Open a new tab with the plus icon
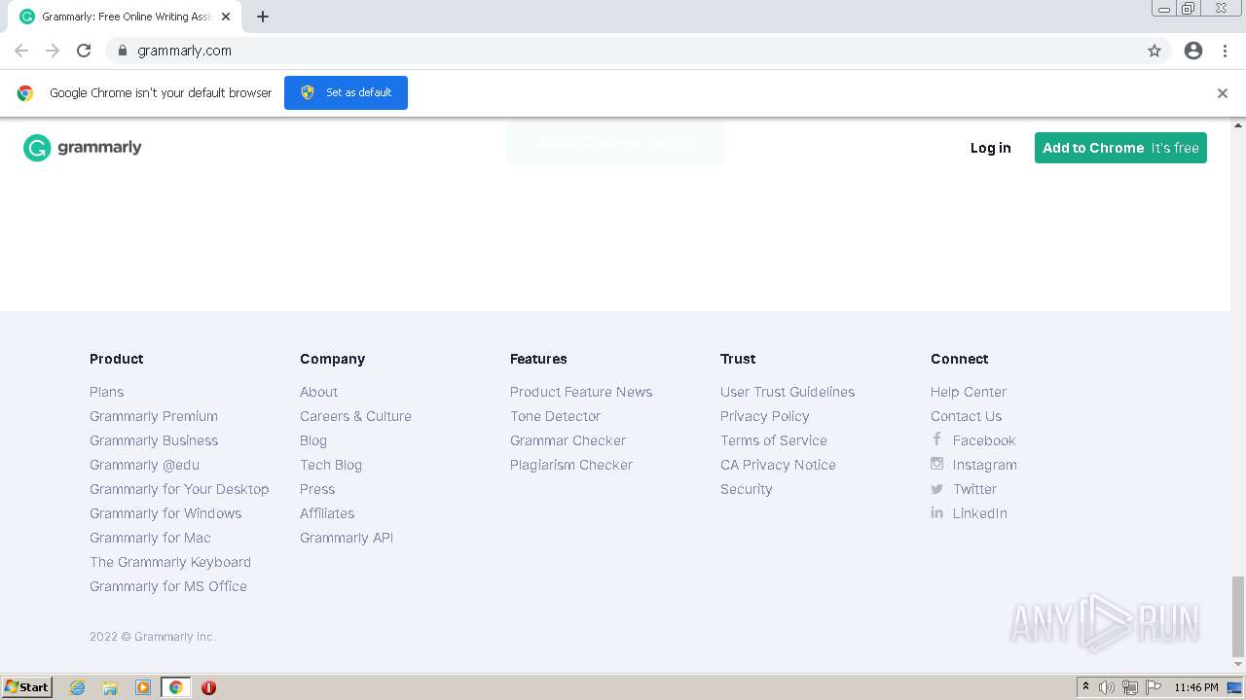 [263, 17]
